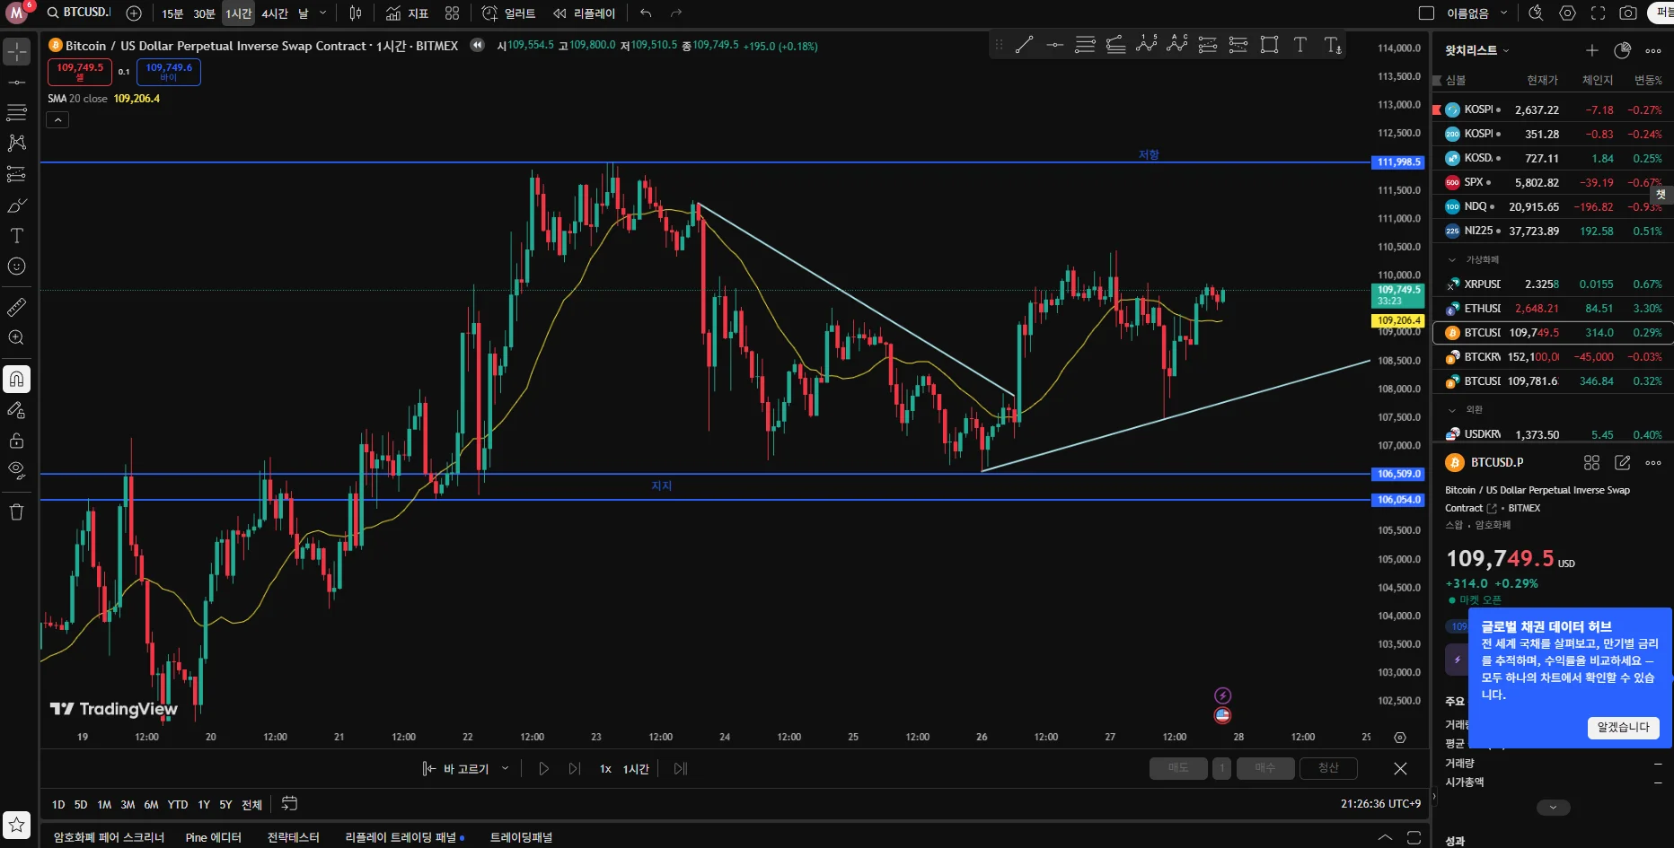
Task: Toggle hide all drawings eye icon
Action: coord(16,470)
